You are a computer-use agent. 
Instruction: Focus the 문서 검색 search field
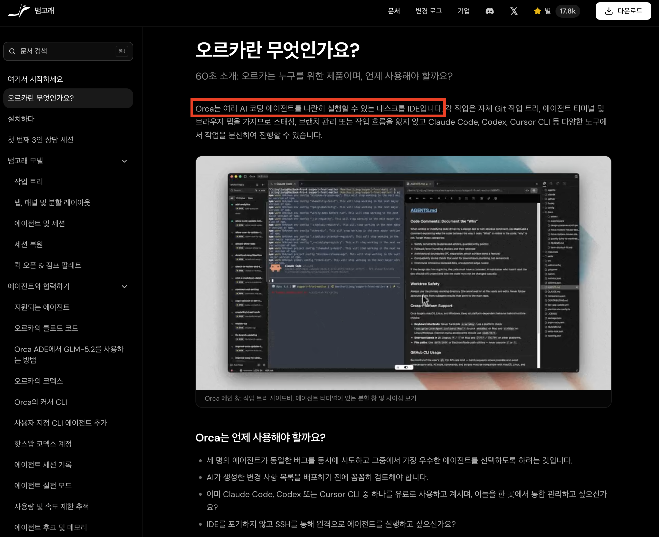68,51
